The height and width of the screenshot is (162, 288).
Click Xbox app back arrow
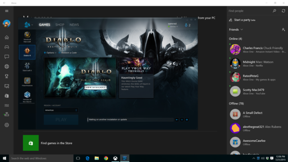pos(4,3)
